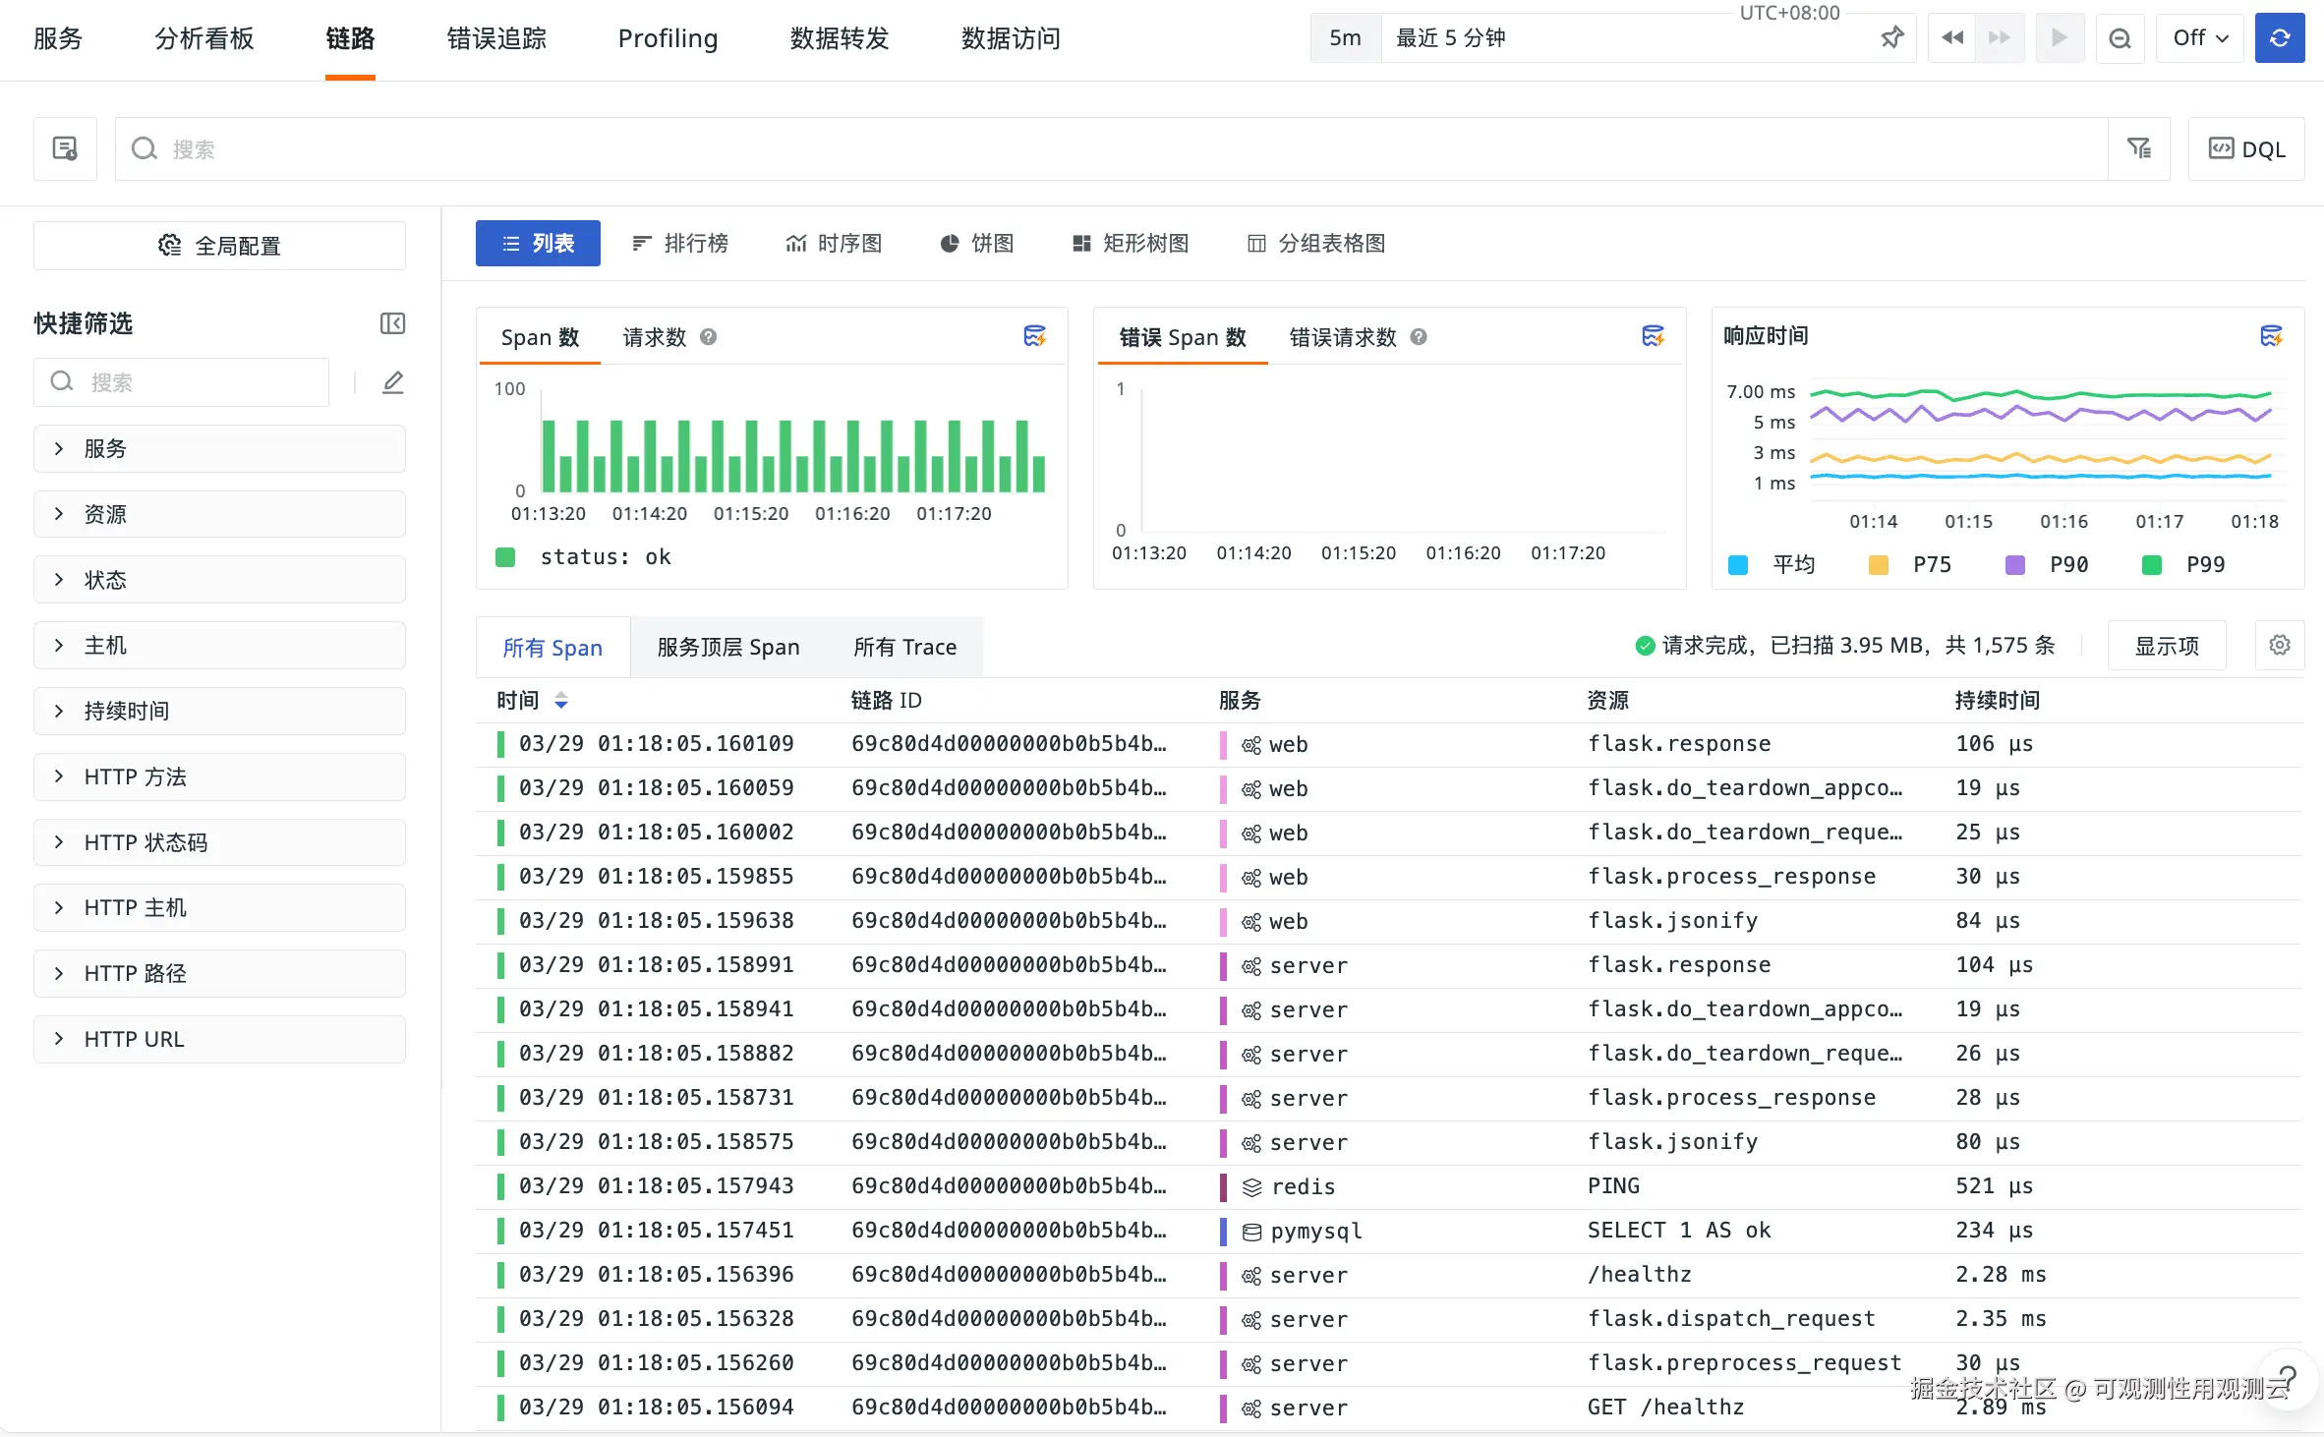2324x1437 pixels.
Task: Expand the 主机 filter group
Action: coord(219,645)
